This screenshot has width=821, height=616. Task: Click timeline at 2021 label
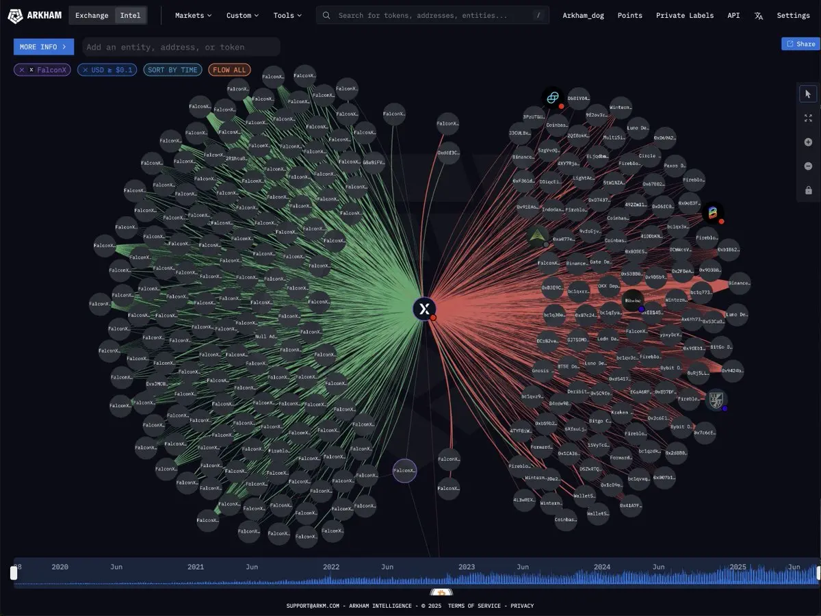click(196, 567)
